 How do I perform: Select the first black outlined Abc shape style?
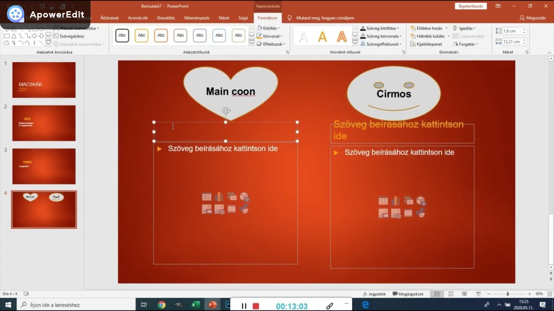122,35
